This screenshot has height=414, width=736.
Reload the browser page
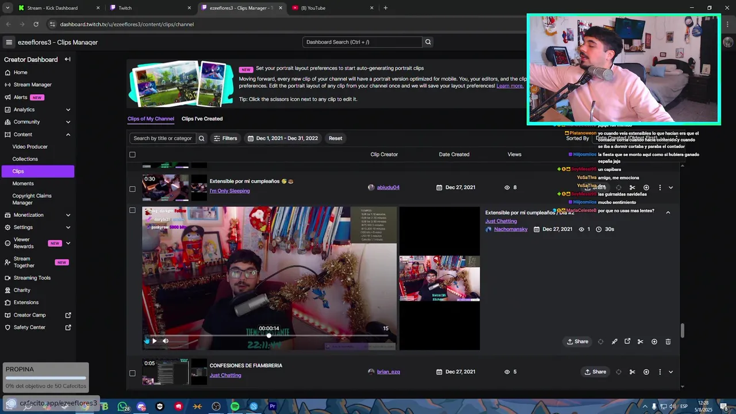pos(36,24)
